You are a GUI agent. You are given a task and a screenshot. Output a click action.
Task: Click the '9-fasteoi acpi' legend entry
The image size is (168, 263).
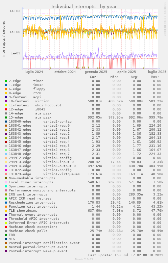click(x=25, y=97)
